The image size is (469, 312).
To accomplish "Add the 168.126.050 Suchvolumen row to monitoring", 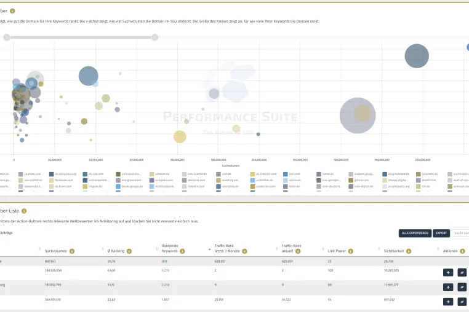I will (x=448, y=272).
